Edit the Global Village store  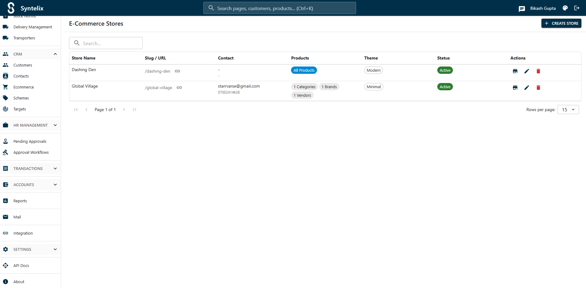(x=526, y=88)
